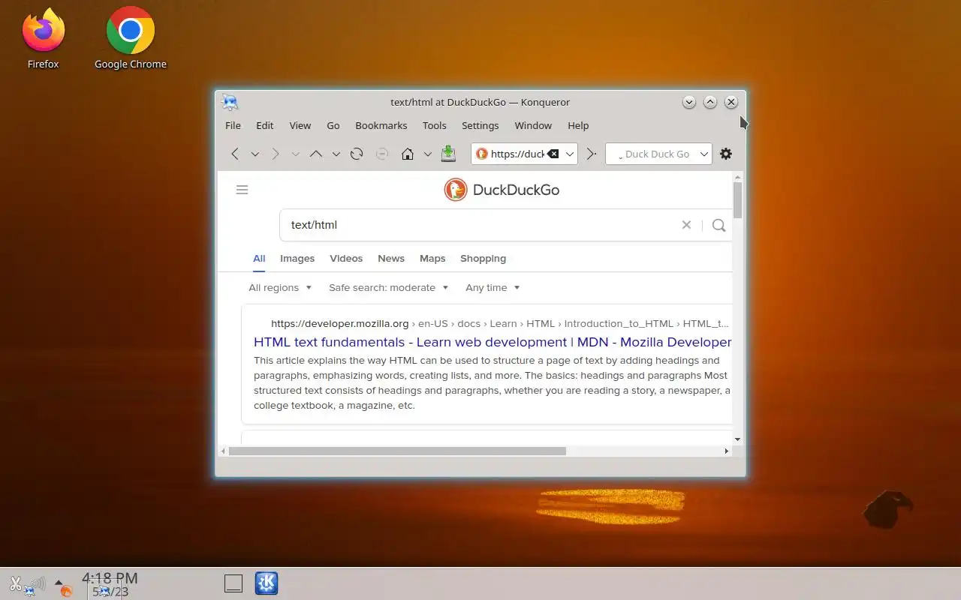The height and width of the screenshot is (600, 961).
Task: Open the Go menu
Action: [x=333, y=125]
